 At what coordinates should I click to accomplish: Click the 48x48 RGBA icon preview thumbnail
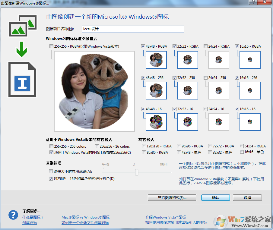156,60
